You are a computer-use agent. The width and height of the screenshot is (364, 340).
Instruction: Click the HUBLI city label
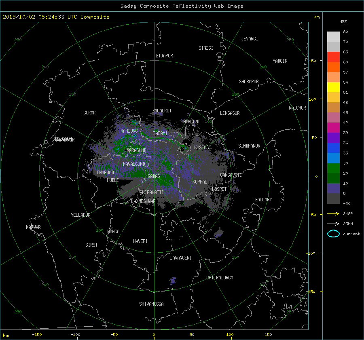tap(112, 180)
